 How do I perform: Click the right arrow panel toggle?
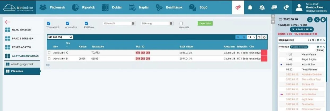coord(272,21)
